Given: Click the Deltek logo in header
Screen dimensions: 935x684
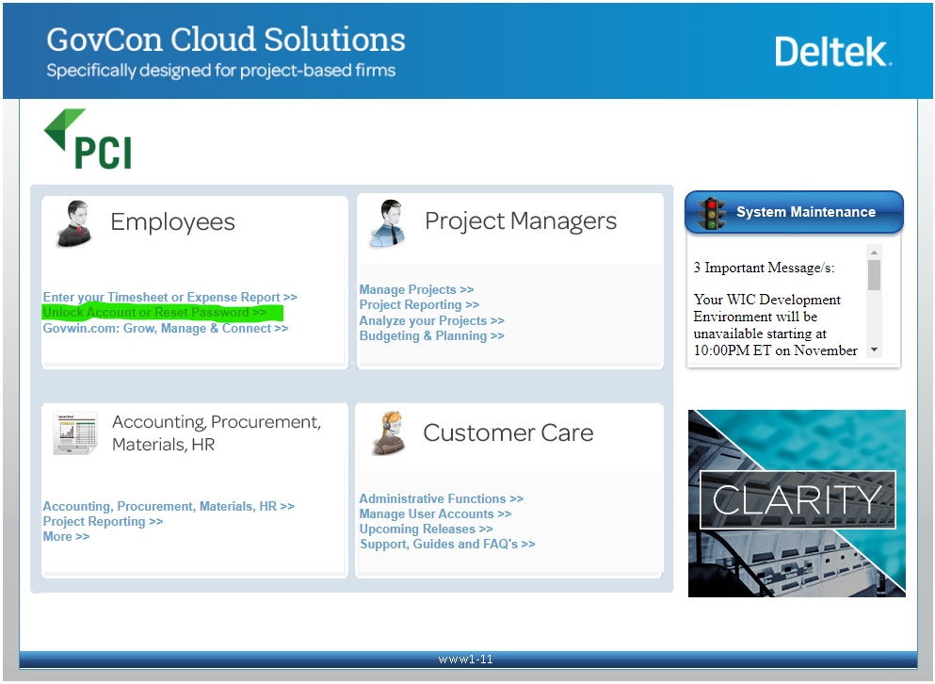Looking at the screenshot, I should (832, 52).
